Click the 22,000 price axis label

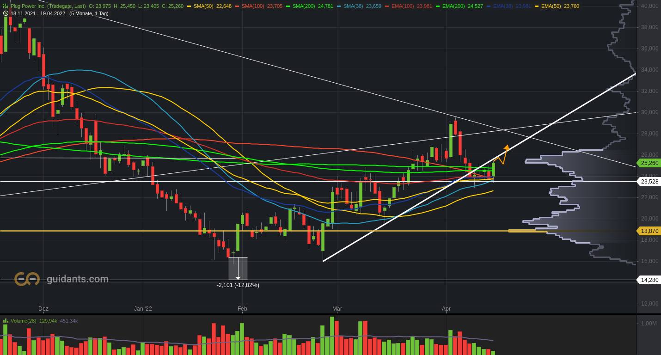point(649,197)
